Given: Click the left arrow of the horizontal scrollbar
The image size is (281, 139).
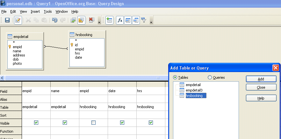Looking at the screenshot, I should coord(2,78).
